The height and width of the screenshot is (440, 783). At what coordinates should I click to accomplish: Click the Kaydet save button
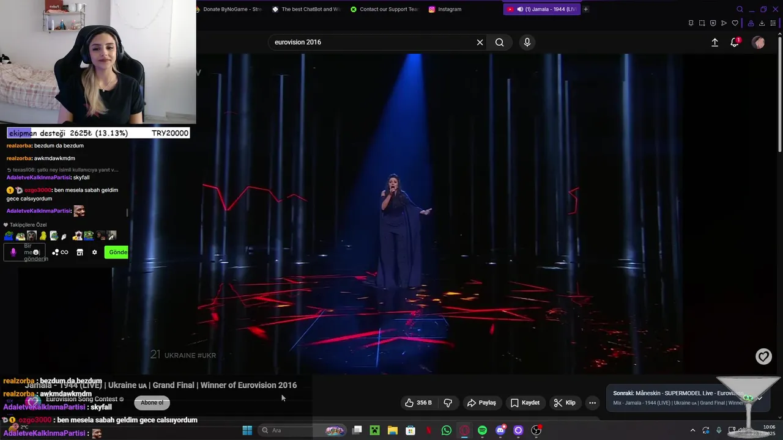525,403
